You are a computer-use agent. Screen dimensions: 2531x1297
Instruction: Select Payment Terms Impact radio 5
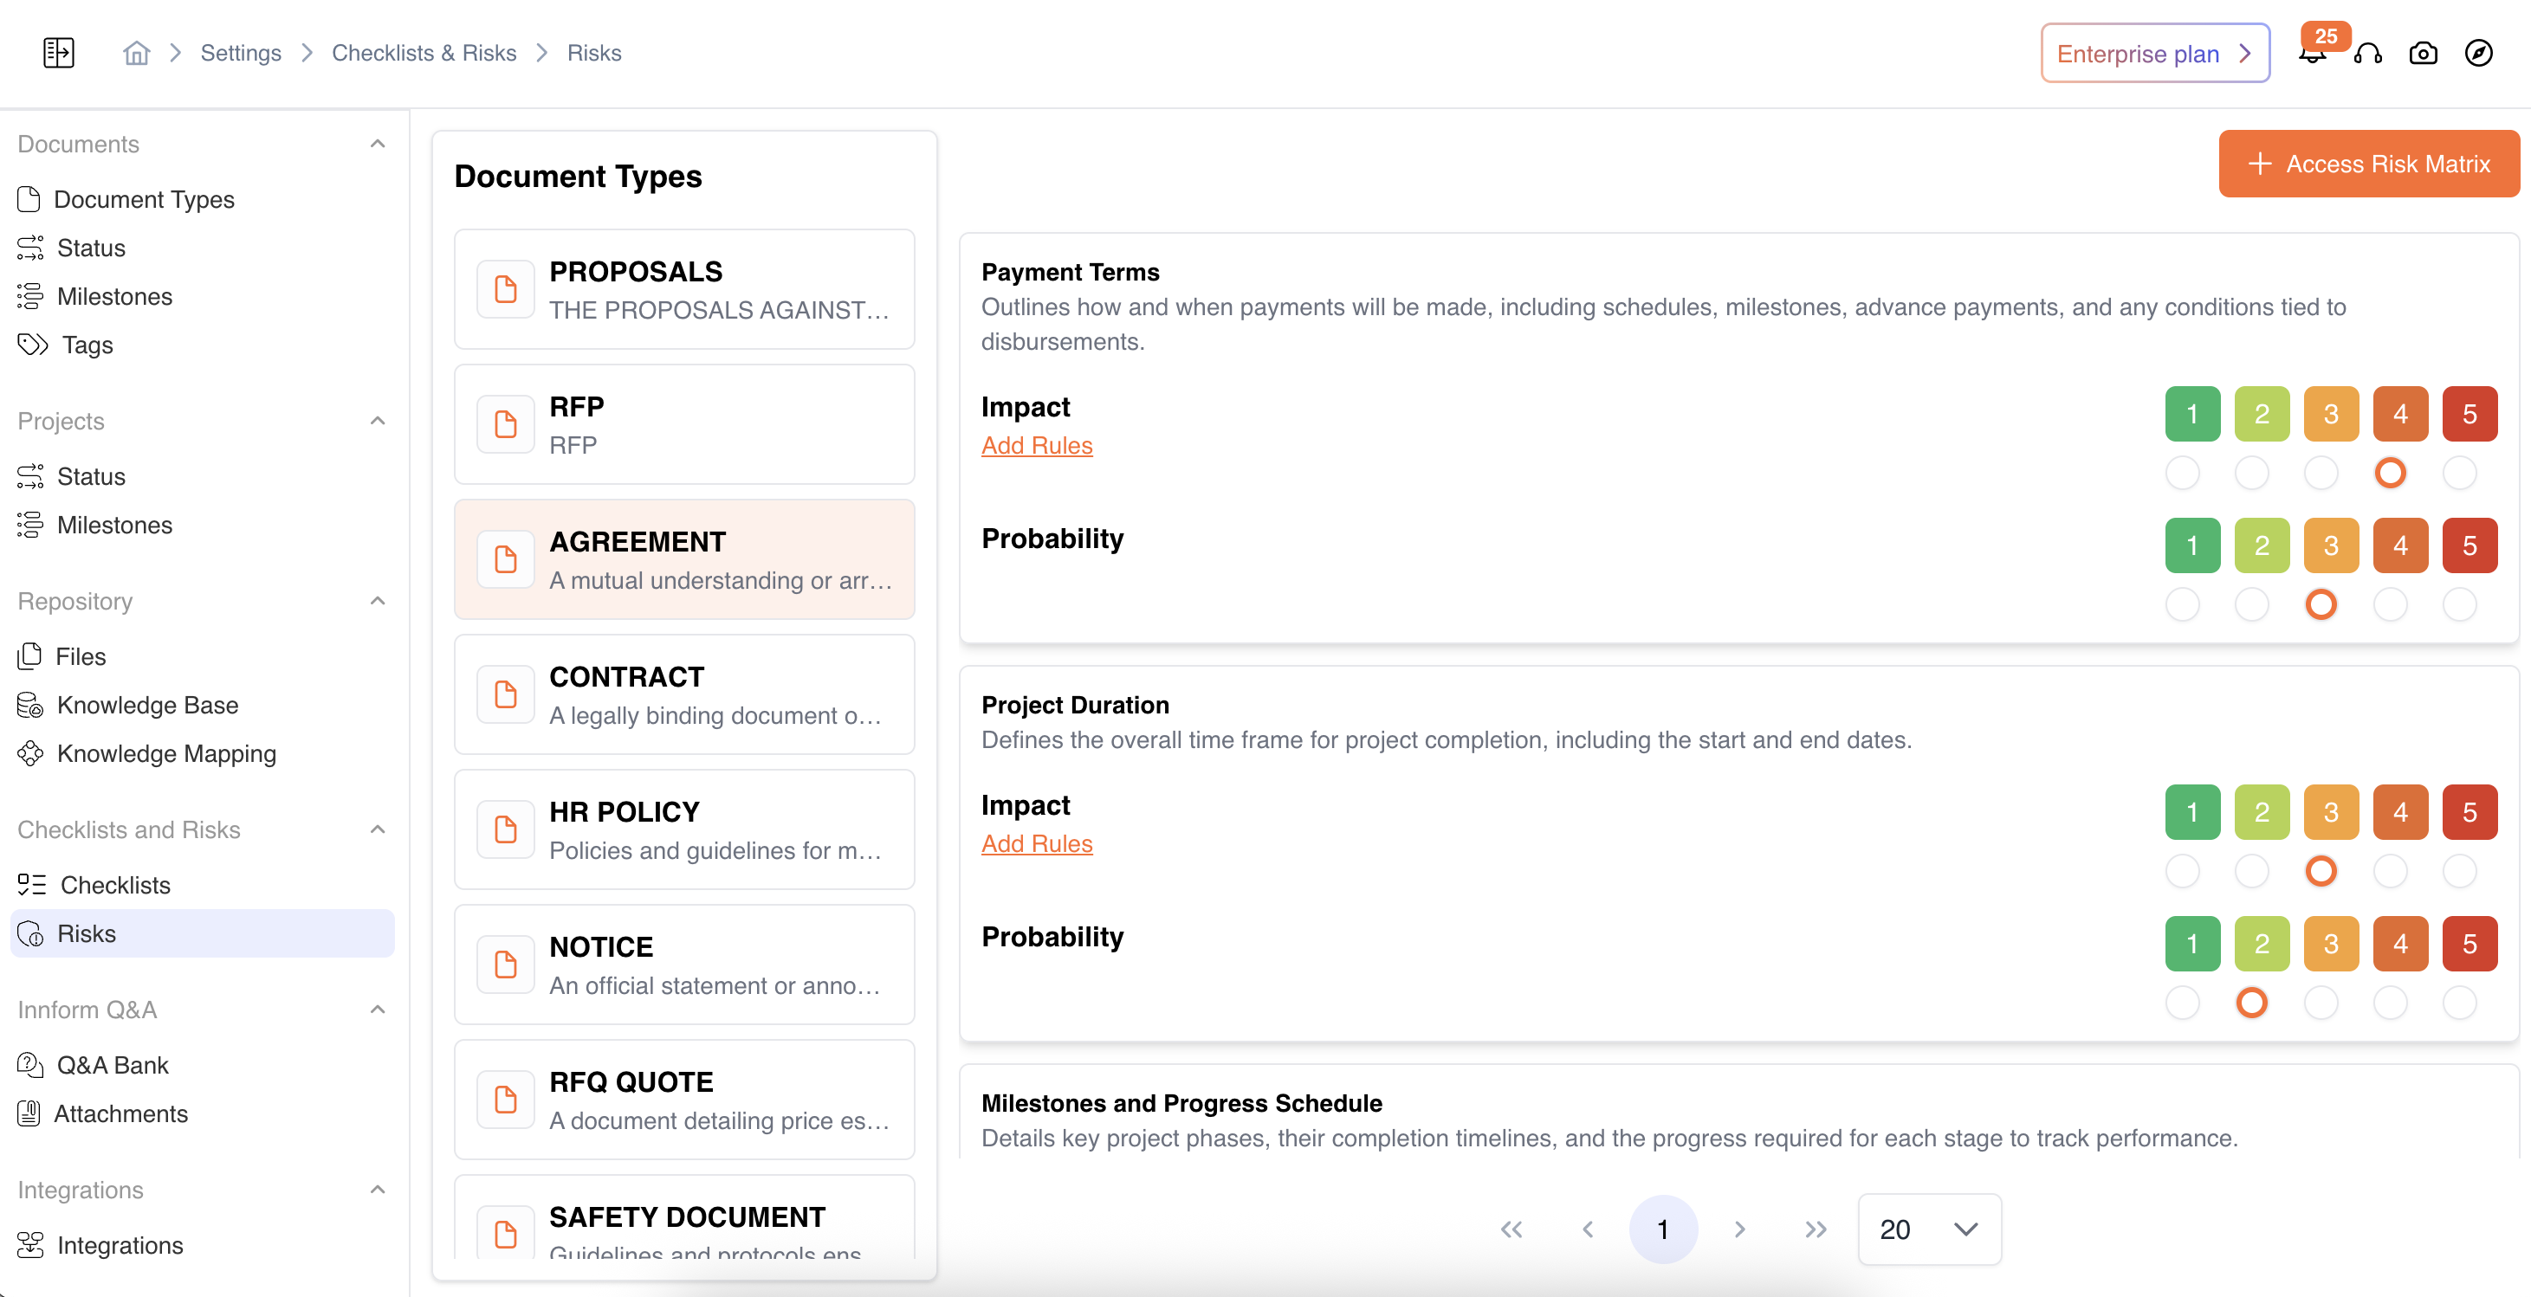pyautogui.click(x=2459, y=474)
